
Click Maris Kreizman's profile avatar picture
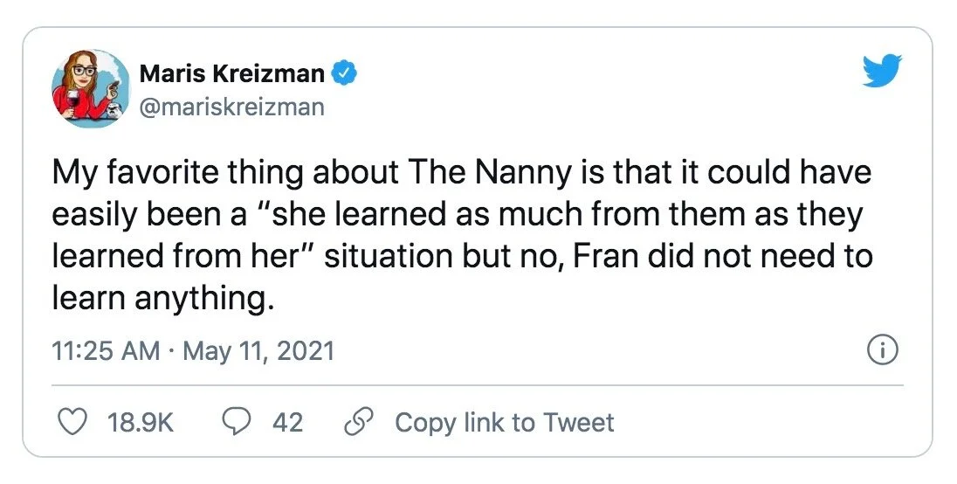click(89, 90)
